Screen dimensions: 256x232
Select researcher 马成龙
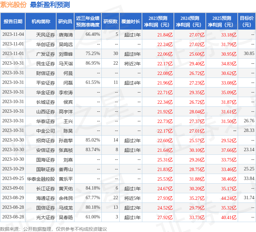click(65, 207)
